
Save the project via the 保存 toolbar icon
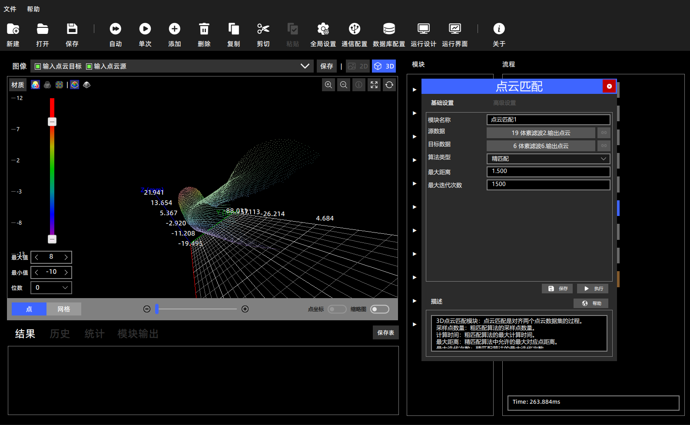(72, 29)
